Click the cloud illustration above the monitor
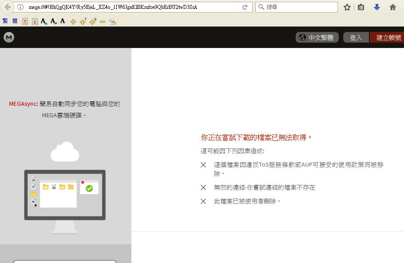This screenshot has width=404, height=263. [65, 152]
